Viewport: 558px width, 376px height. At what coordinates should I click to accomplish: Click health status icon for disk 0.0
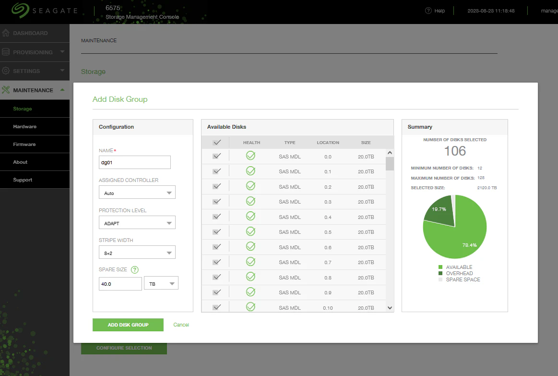click(250, 156)
